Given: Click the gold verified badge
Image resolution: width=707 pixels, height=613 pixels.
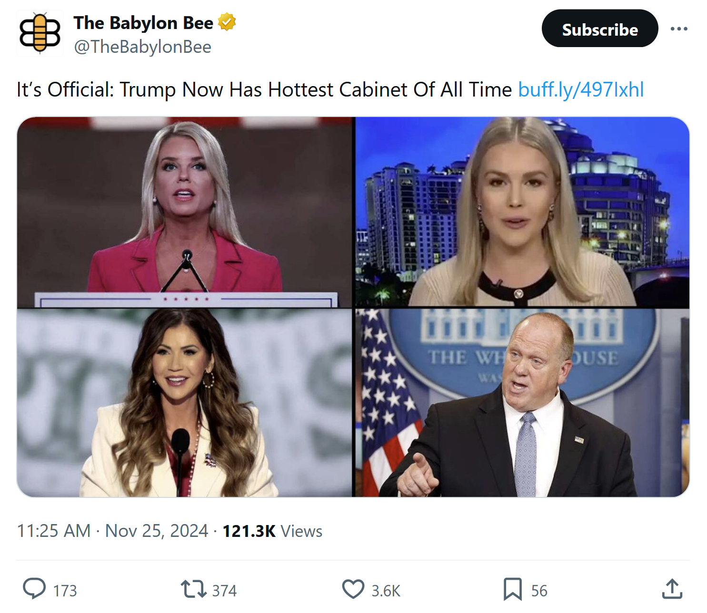Looking at the screenshot, I should click(227, 22).
